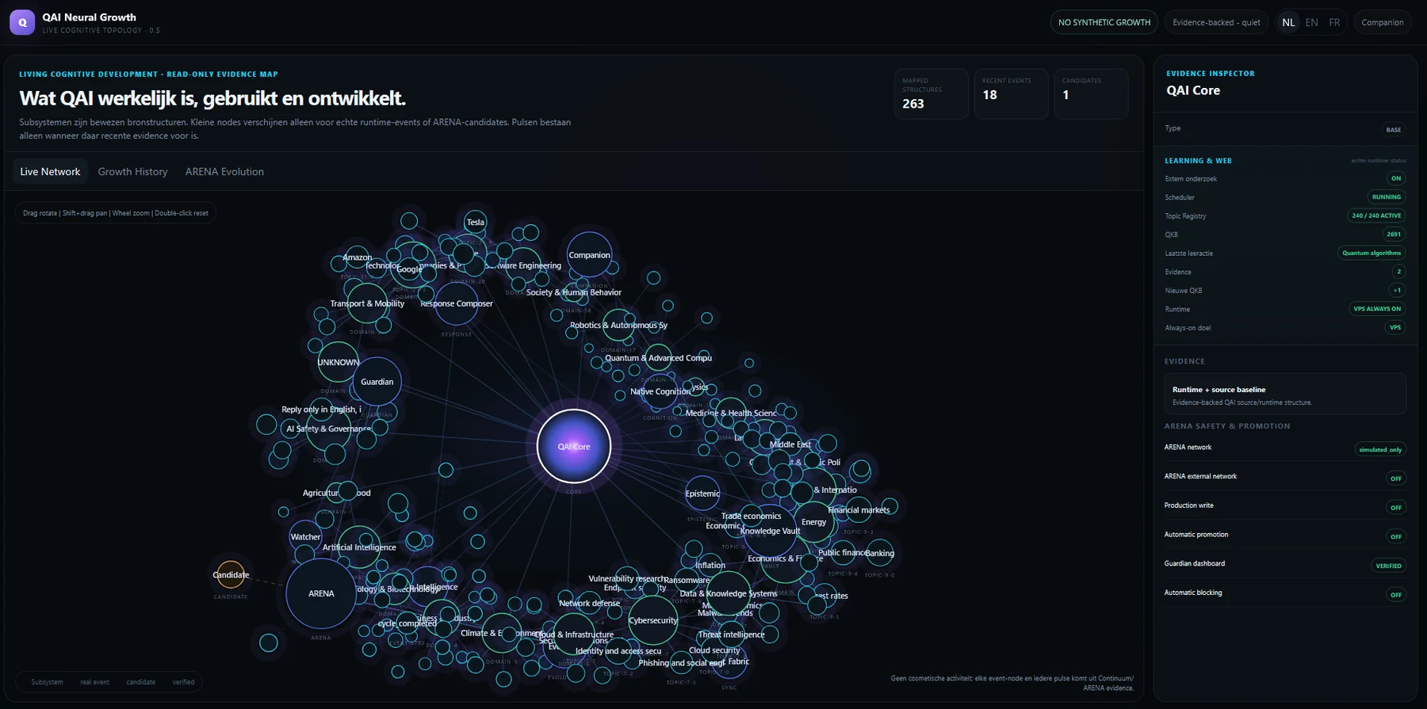Click the ARENA network simulated only badge

point(1380,449)
